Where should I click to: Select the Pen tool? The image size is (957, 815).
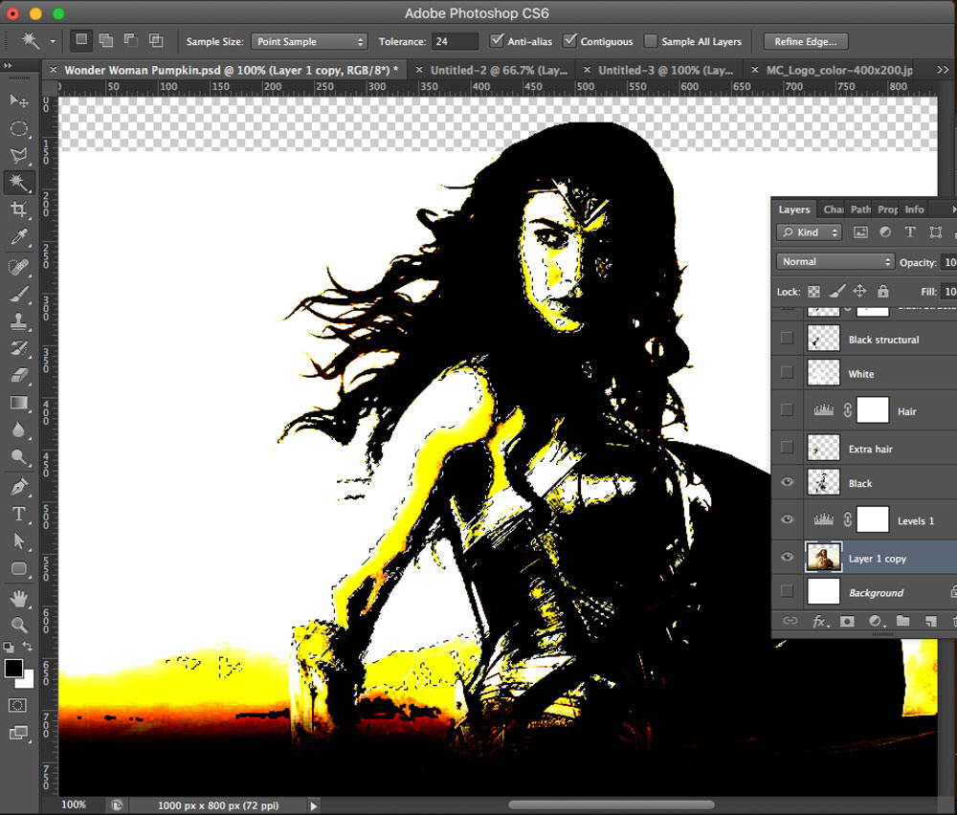pos(18,487)
